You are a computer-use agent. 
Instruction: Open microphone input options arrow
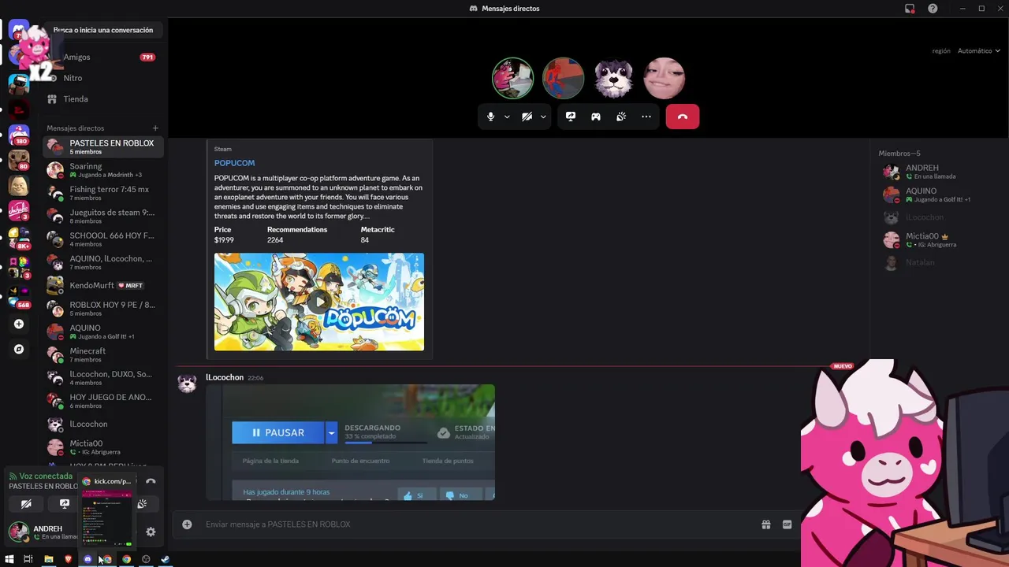coord(507,117)
